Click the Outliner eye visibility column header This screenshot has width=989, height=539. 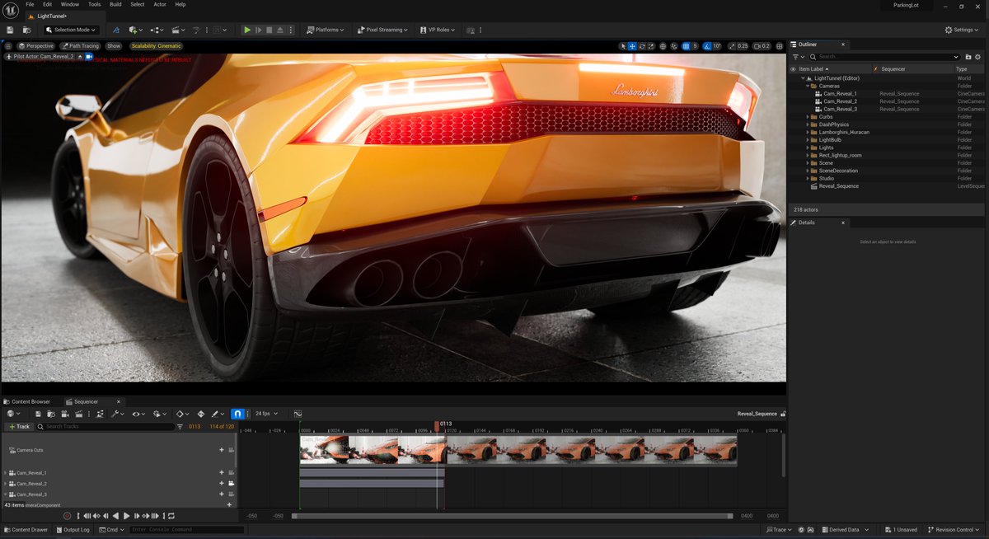(794, 69)
